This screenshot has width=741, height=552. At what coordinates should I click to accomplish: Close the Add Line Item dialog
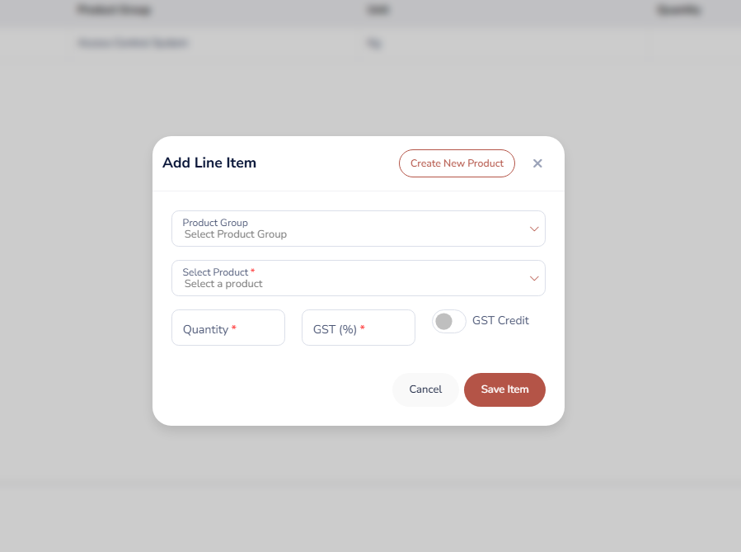[537, 163]
